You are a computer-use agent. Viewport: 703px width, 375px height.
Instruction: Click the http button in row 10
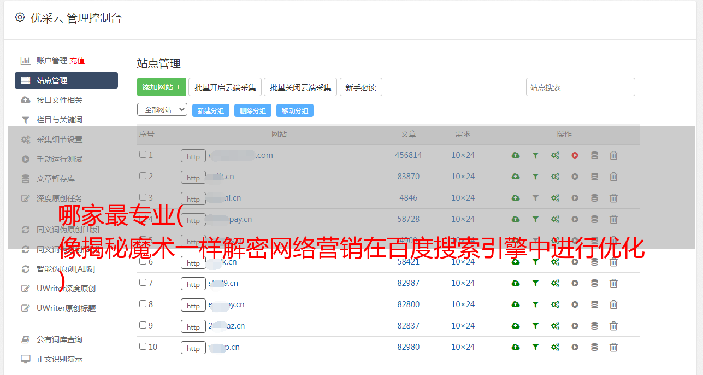(193, 348)
